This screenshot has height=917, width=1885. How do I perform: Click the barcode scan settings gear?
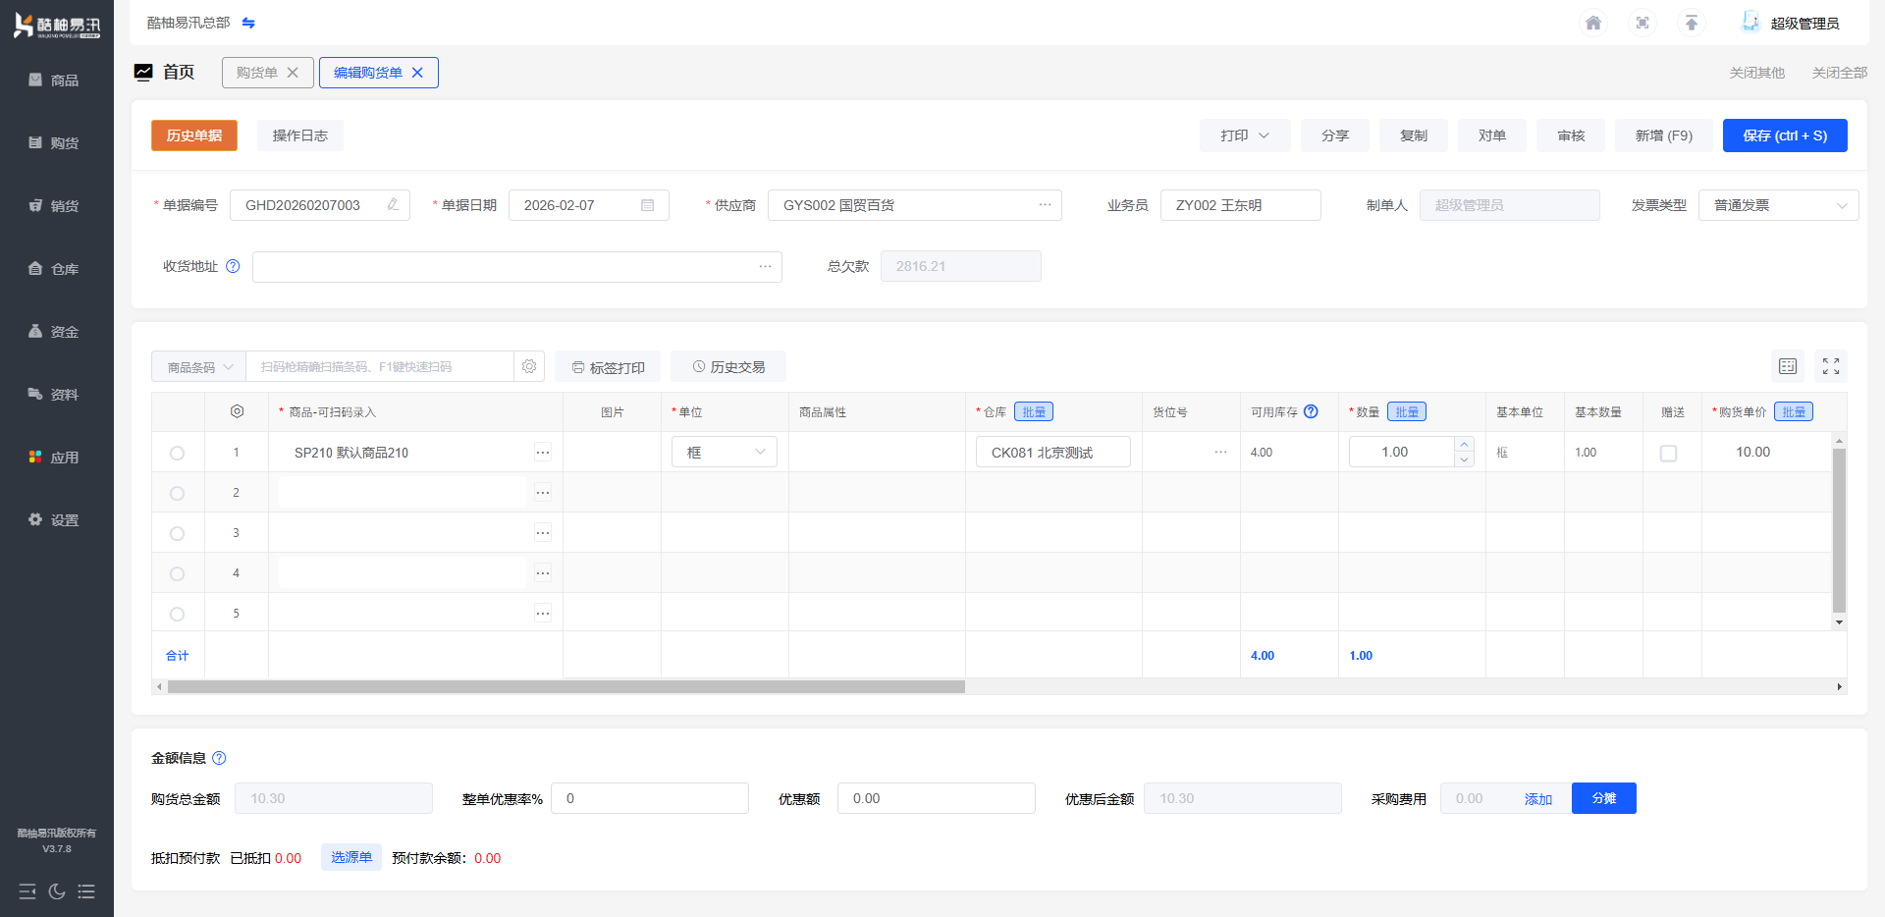coord(529,366)
